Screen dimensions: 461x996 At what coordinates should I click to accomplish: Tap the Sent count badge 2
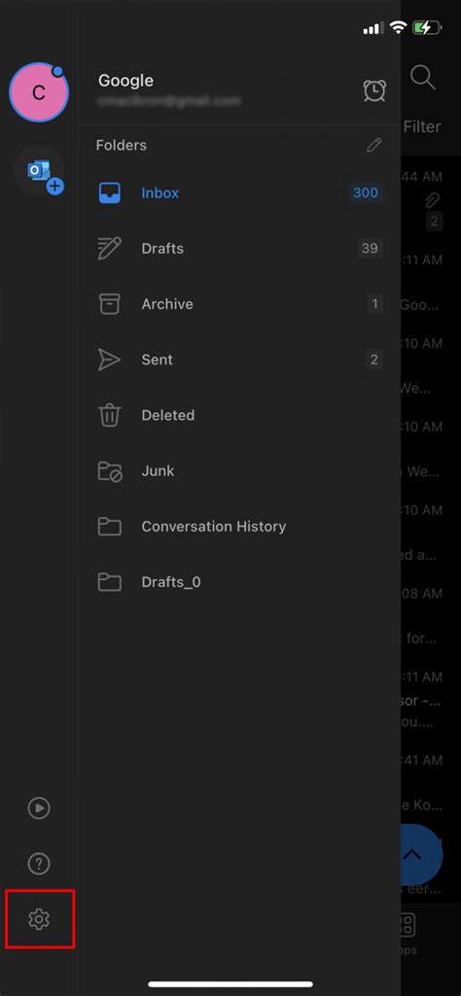pos(374,360)
